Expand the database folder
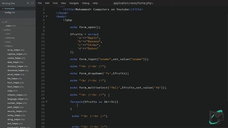The image size is (228, 128). click(x=4, y=38)
